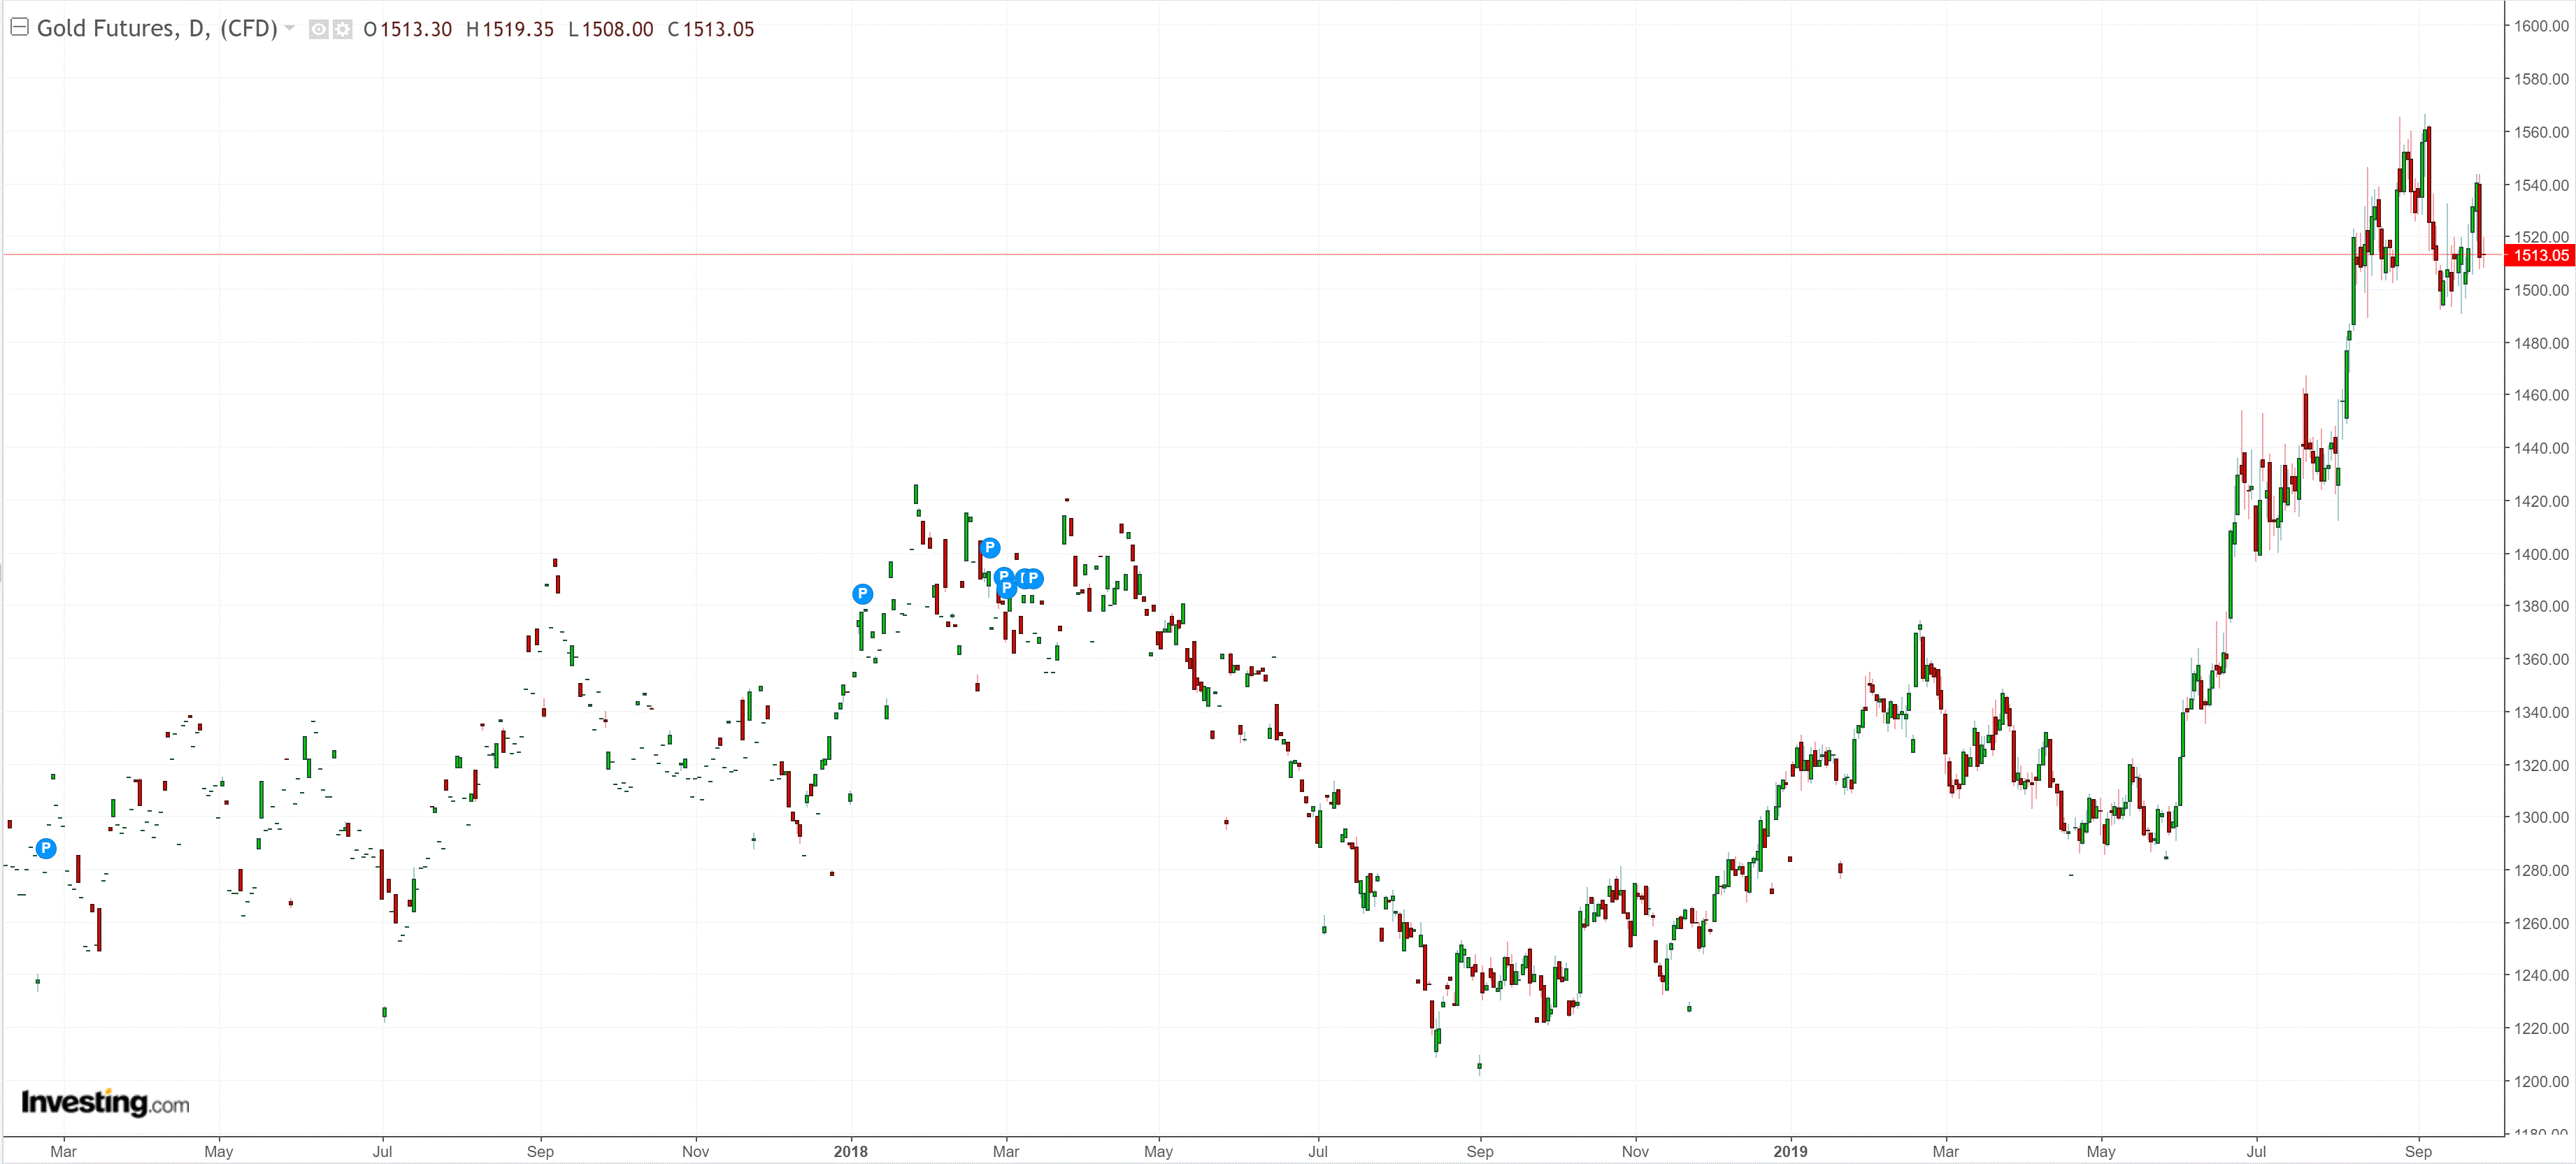Click the Open value 1513.30 readout
The image size is (2576, 1164).
pos(416,29)
